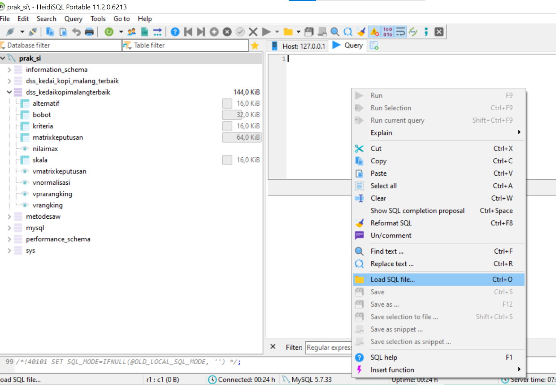Click the Print icon
The width and height of the screenshot is (556, 385).
coord(89,32)
